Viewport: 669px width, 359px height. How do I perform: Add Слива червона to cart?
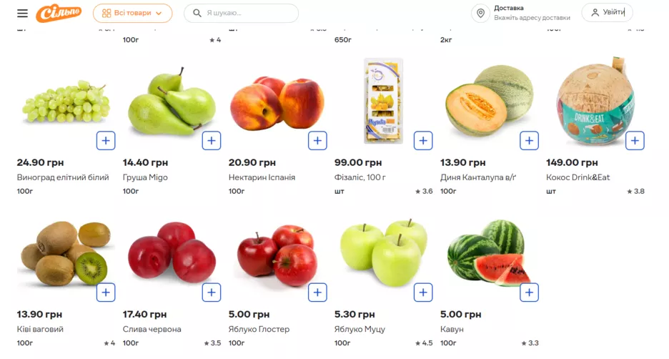coord(212,292)
